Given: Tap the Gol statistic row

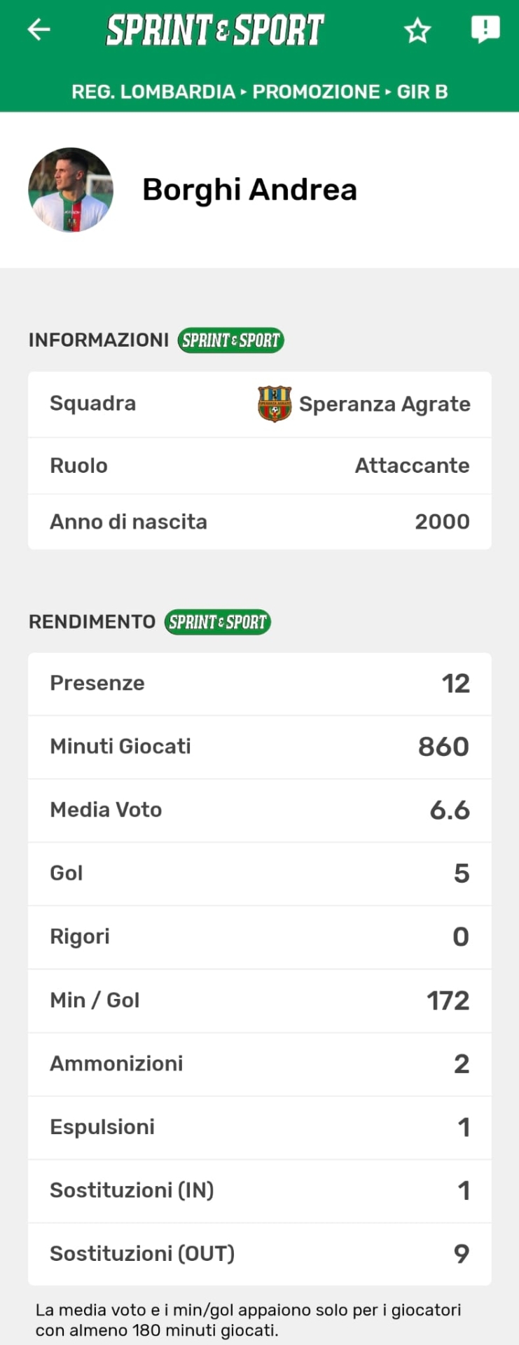Looking at the screenshot, I should (x=260, y=874).
